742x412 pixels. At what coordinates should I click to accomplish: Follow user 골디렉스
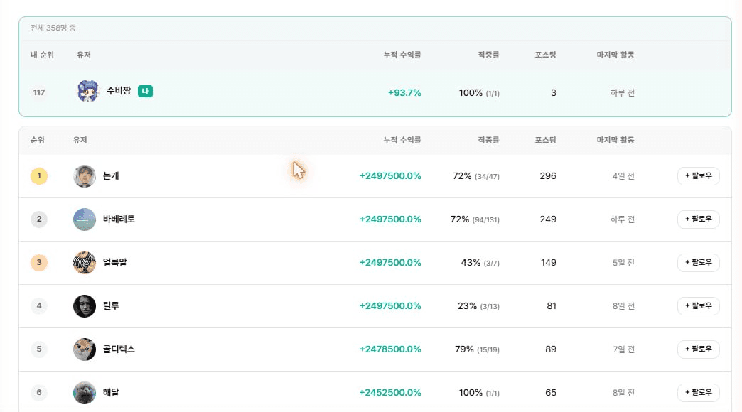click(699, 349)
